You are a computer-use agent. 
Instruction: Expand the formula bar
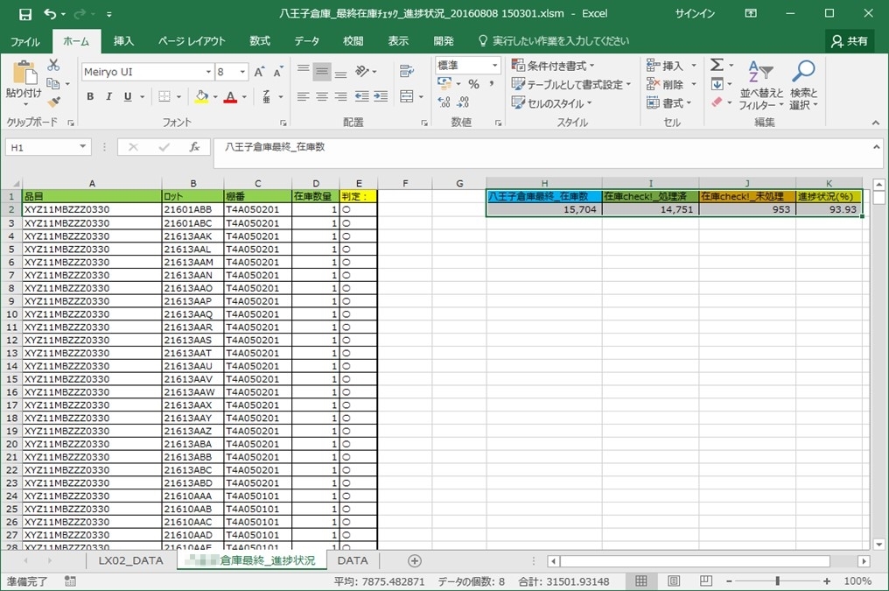pos(877,147)
